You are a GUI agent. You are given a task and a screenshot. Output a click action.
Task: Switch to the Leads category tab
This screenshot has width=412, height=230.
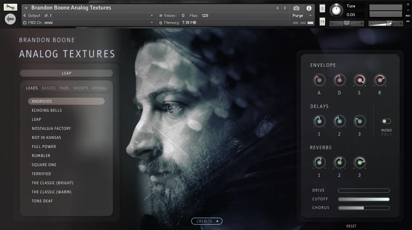point(32,88)
